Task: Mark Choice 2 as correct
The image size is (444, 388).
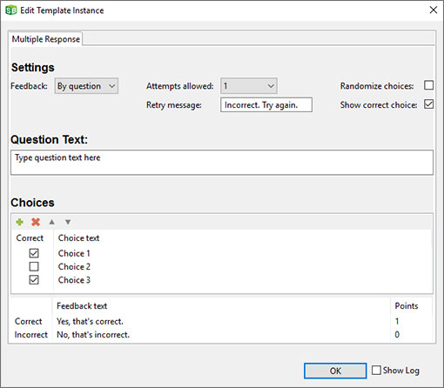Action: [x=34, y=266]
